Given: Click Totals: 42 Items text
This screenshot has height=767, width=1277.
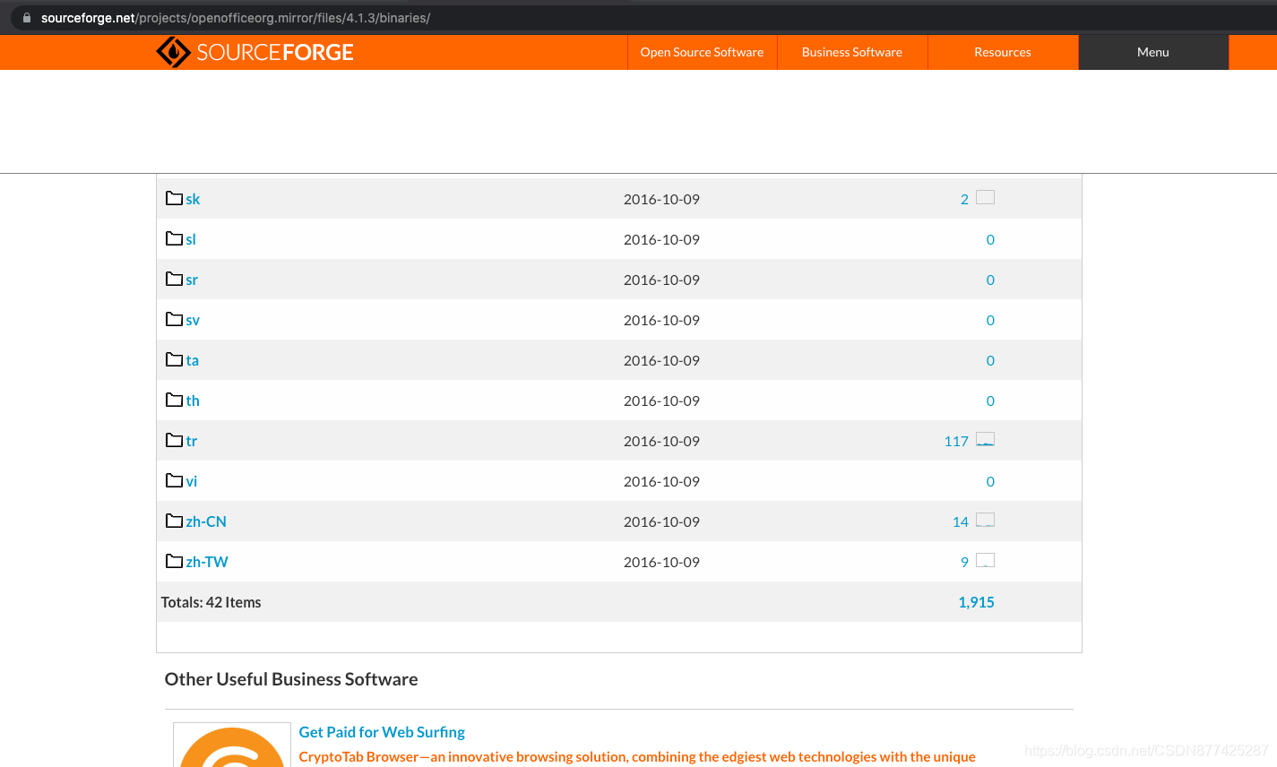Looking at the screenshot, I should pos(211,602).
